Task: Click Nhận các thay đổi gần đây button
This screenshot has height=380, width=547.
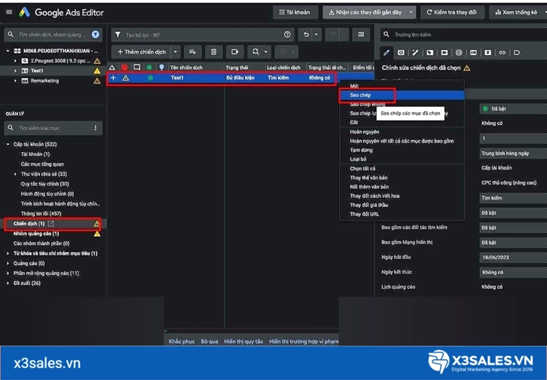Action: point(365,12)
